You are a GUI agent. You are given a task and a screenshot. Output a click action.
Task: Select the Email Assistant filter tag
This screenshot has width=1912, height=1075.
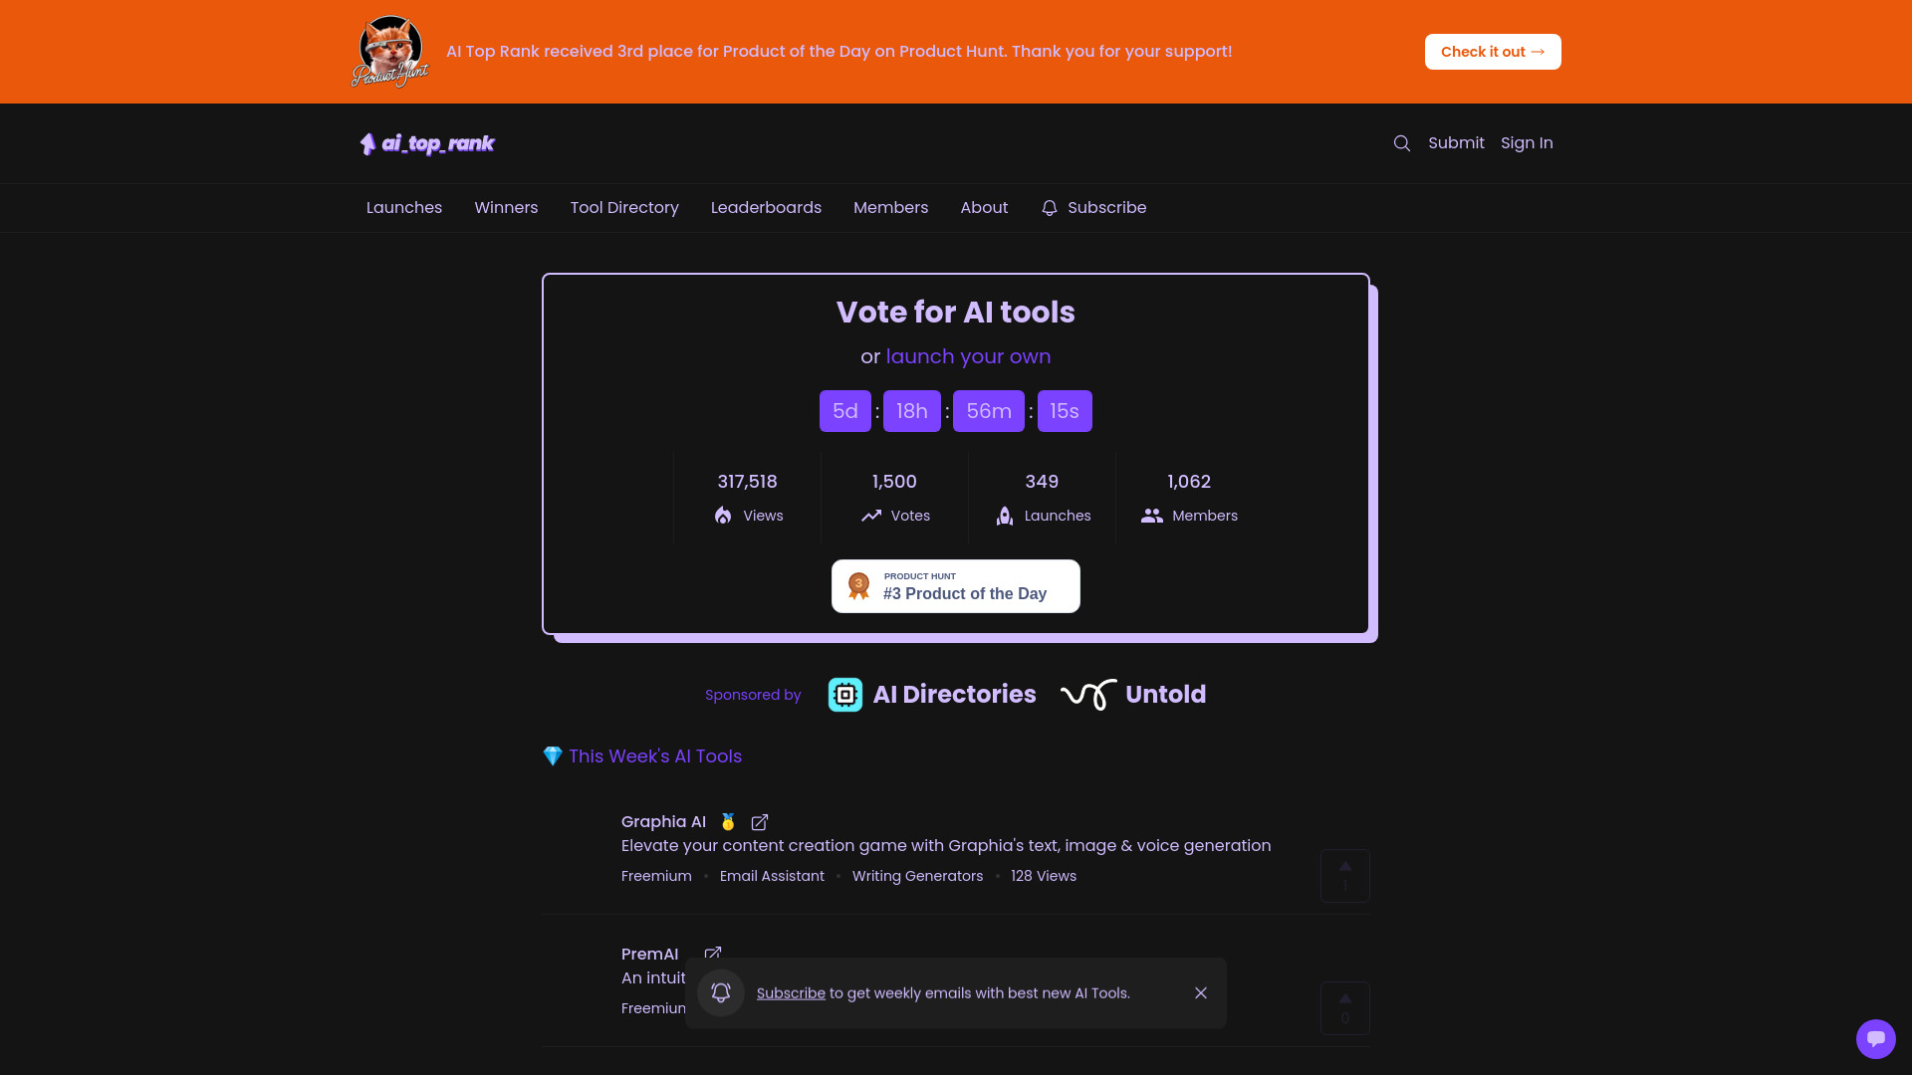click(771, 876)
